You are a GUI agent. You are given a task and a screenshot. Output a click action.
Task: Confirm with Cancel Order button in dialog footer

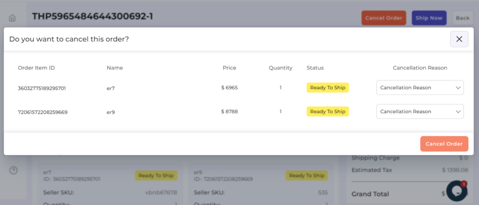click(444, 144)
